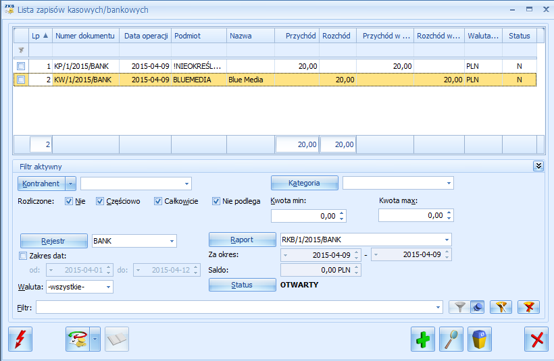Delete the record with the trash bin icon
Viewport: 554px width, 361px height.
[480, 339]
